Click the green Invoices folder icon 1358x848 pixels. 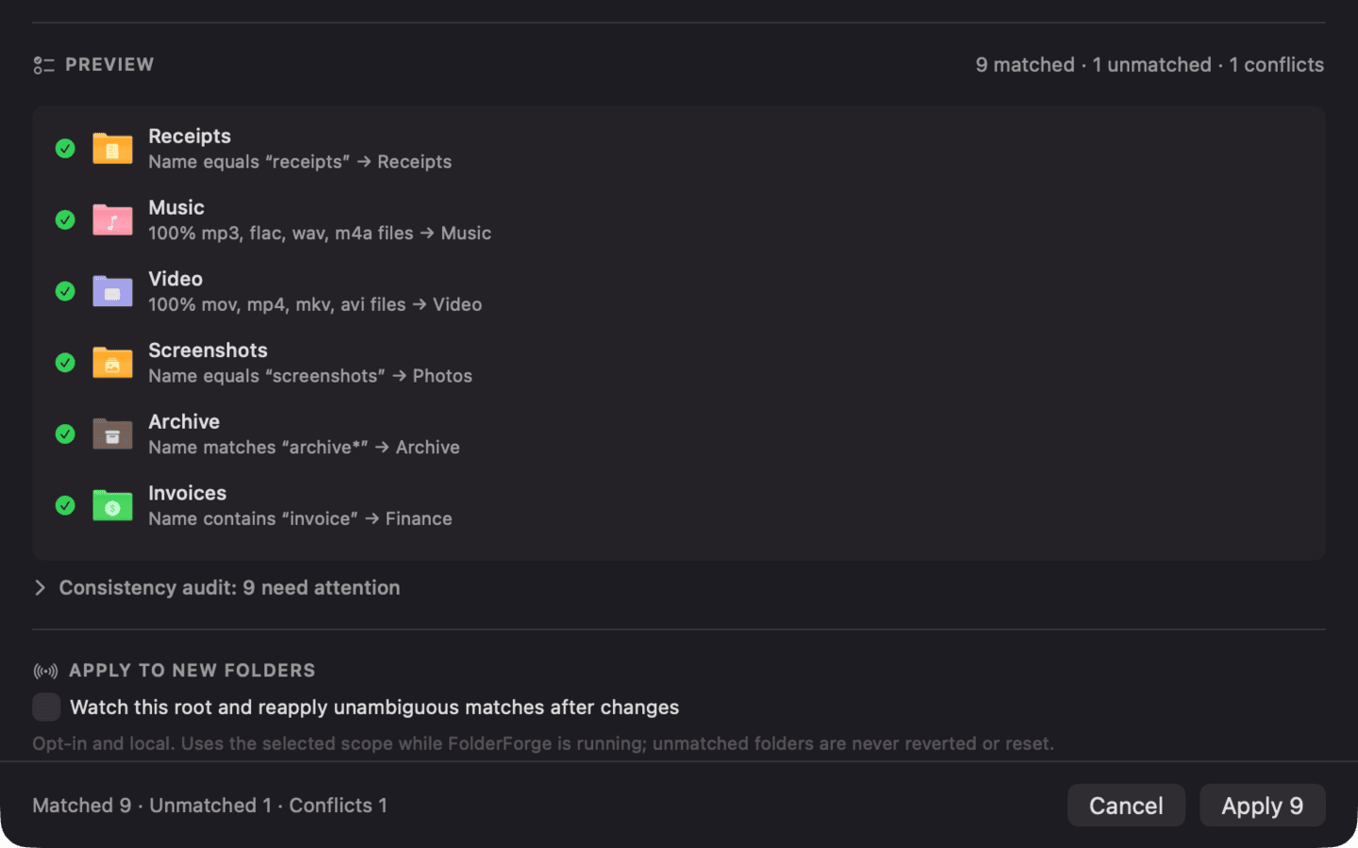[112, 505]
